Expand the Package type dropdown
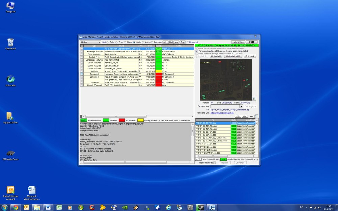The width and height of the screenshot is (338, 211). tap(241, 106)
